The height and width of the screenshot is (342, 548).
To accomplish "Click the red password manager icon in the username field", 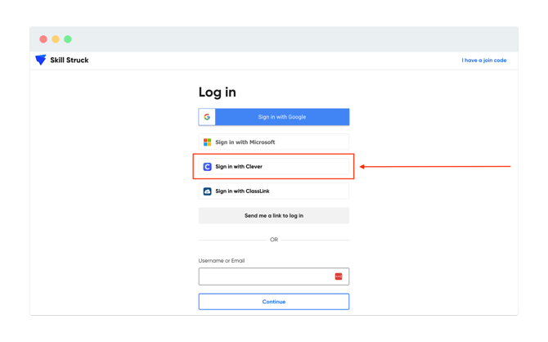I will [339, 277].
